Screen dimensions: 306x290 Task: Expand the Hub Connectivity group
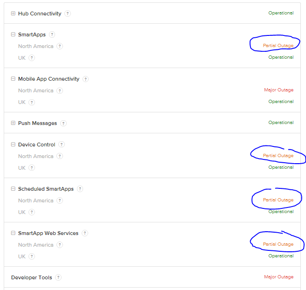click(x=13, y=14)
